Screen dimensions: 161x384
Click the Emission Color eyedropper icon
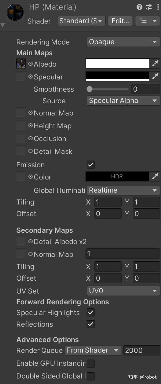coord(155,176)
